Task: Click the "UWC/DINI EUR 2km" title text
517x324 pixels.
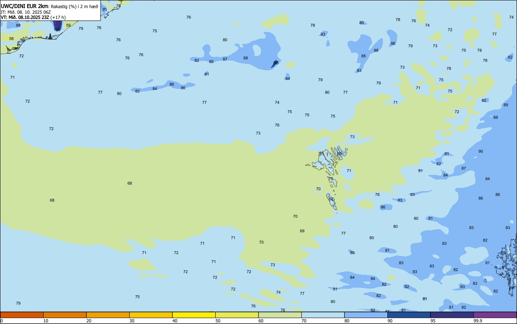Action: (x=25, y=6)
